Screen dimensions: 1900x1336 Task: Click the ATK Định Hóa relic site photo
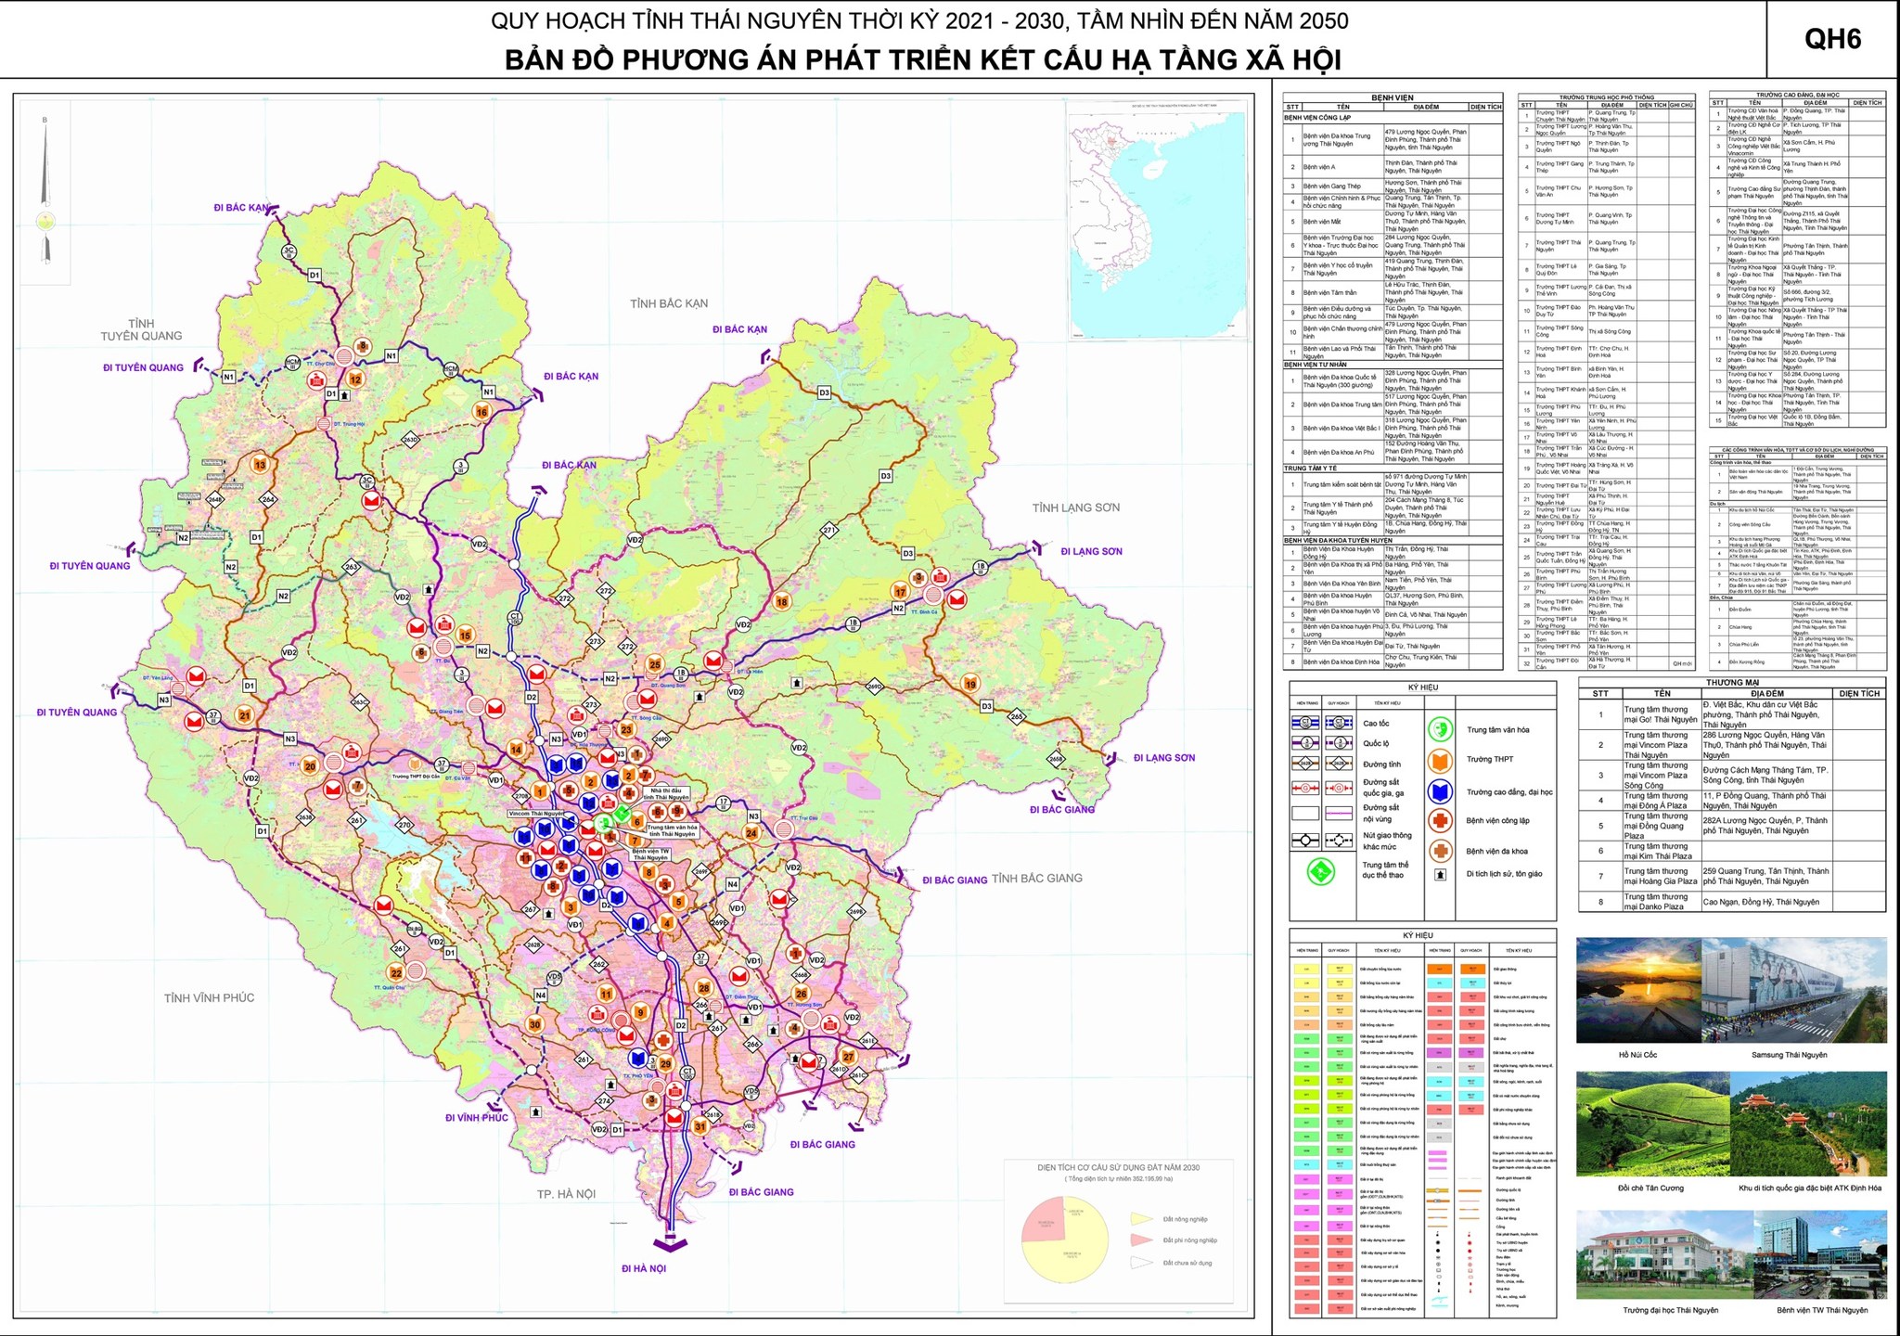1808,1124
